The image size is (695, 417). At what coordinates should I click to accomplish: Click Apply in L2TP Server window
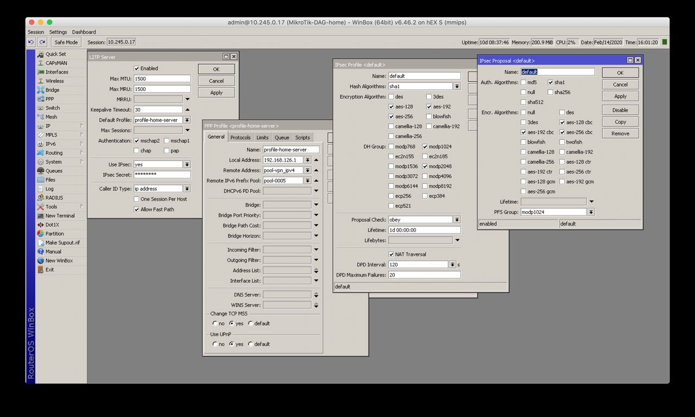216,93
